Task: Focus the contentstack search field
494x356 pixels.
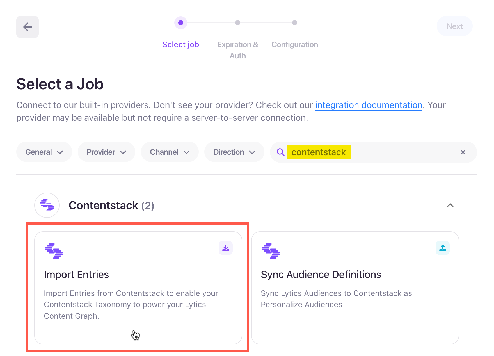Action: point(373,152)
